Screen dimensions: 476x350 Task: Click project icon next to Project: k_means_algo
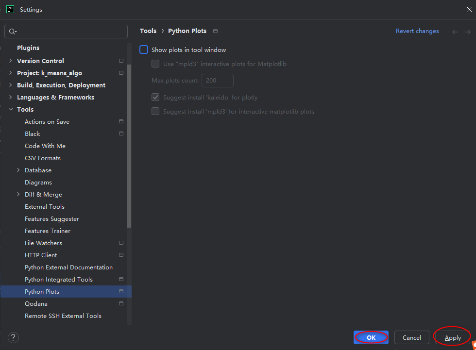pos(121,73)
